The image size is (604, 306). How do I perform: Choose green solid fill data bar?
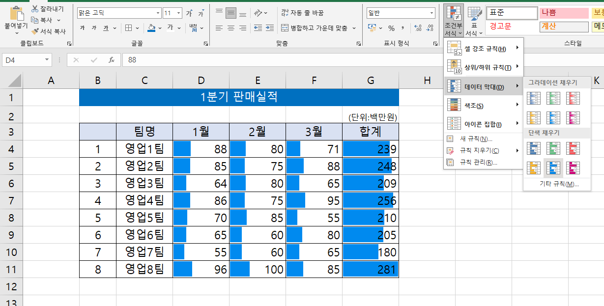553,148
